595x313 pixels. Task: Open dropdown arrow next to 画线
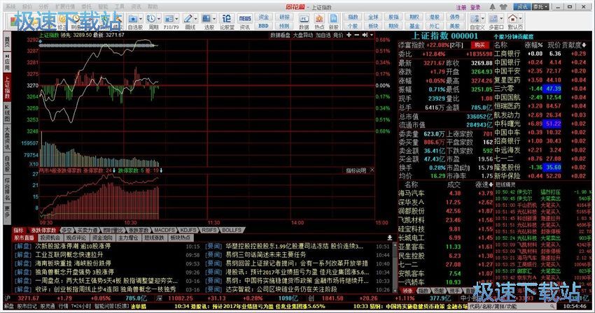pos(196,19)
